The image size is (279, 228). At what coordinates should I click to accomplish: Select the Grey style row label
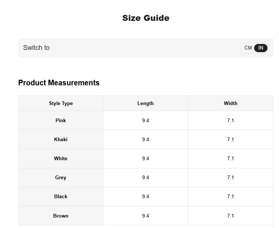(x=61, y=177)
